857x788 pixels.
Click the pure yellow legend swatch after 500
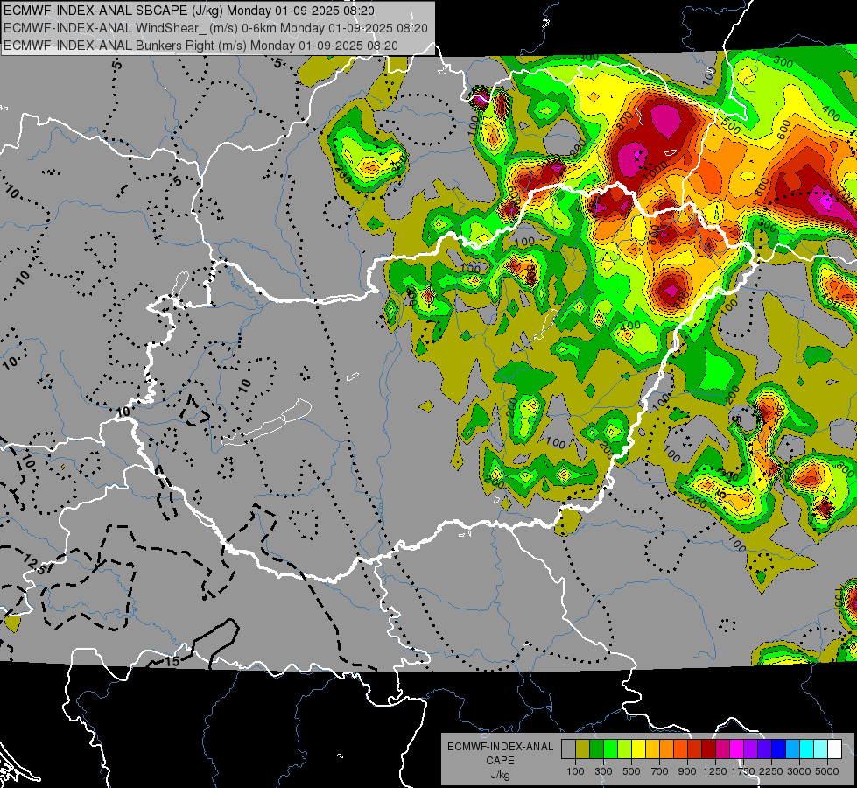tap(638, 749)
